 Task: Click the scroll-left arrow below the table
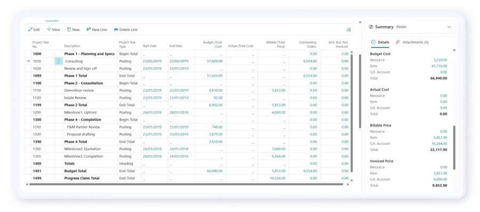(x=27, y=184)
